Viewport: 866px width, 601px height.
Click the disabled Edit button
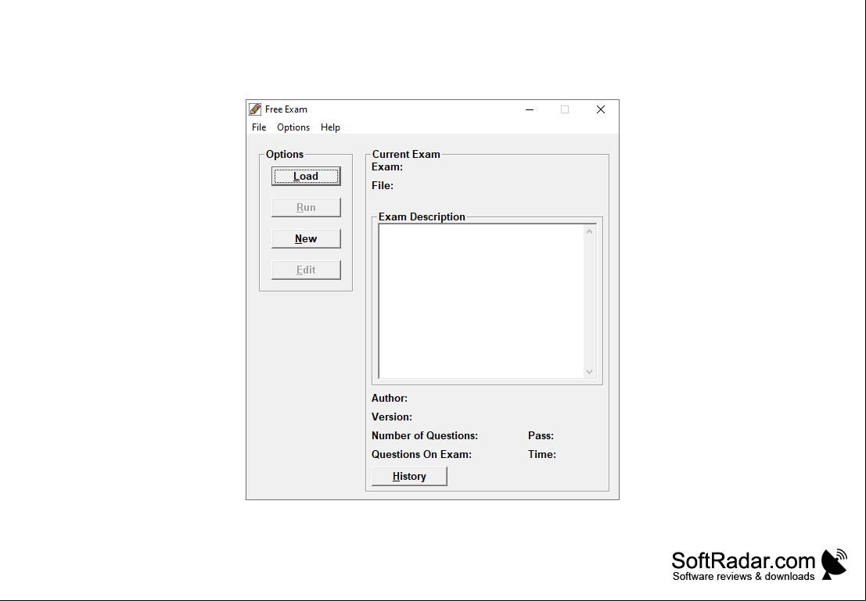[x=306, y=270]
